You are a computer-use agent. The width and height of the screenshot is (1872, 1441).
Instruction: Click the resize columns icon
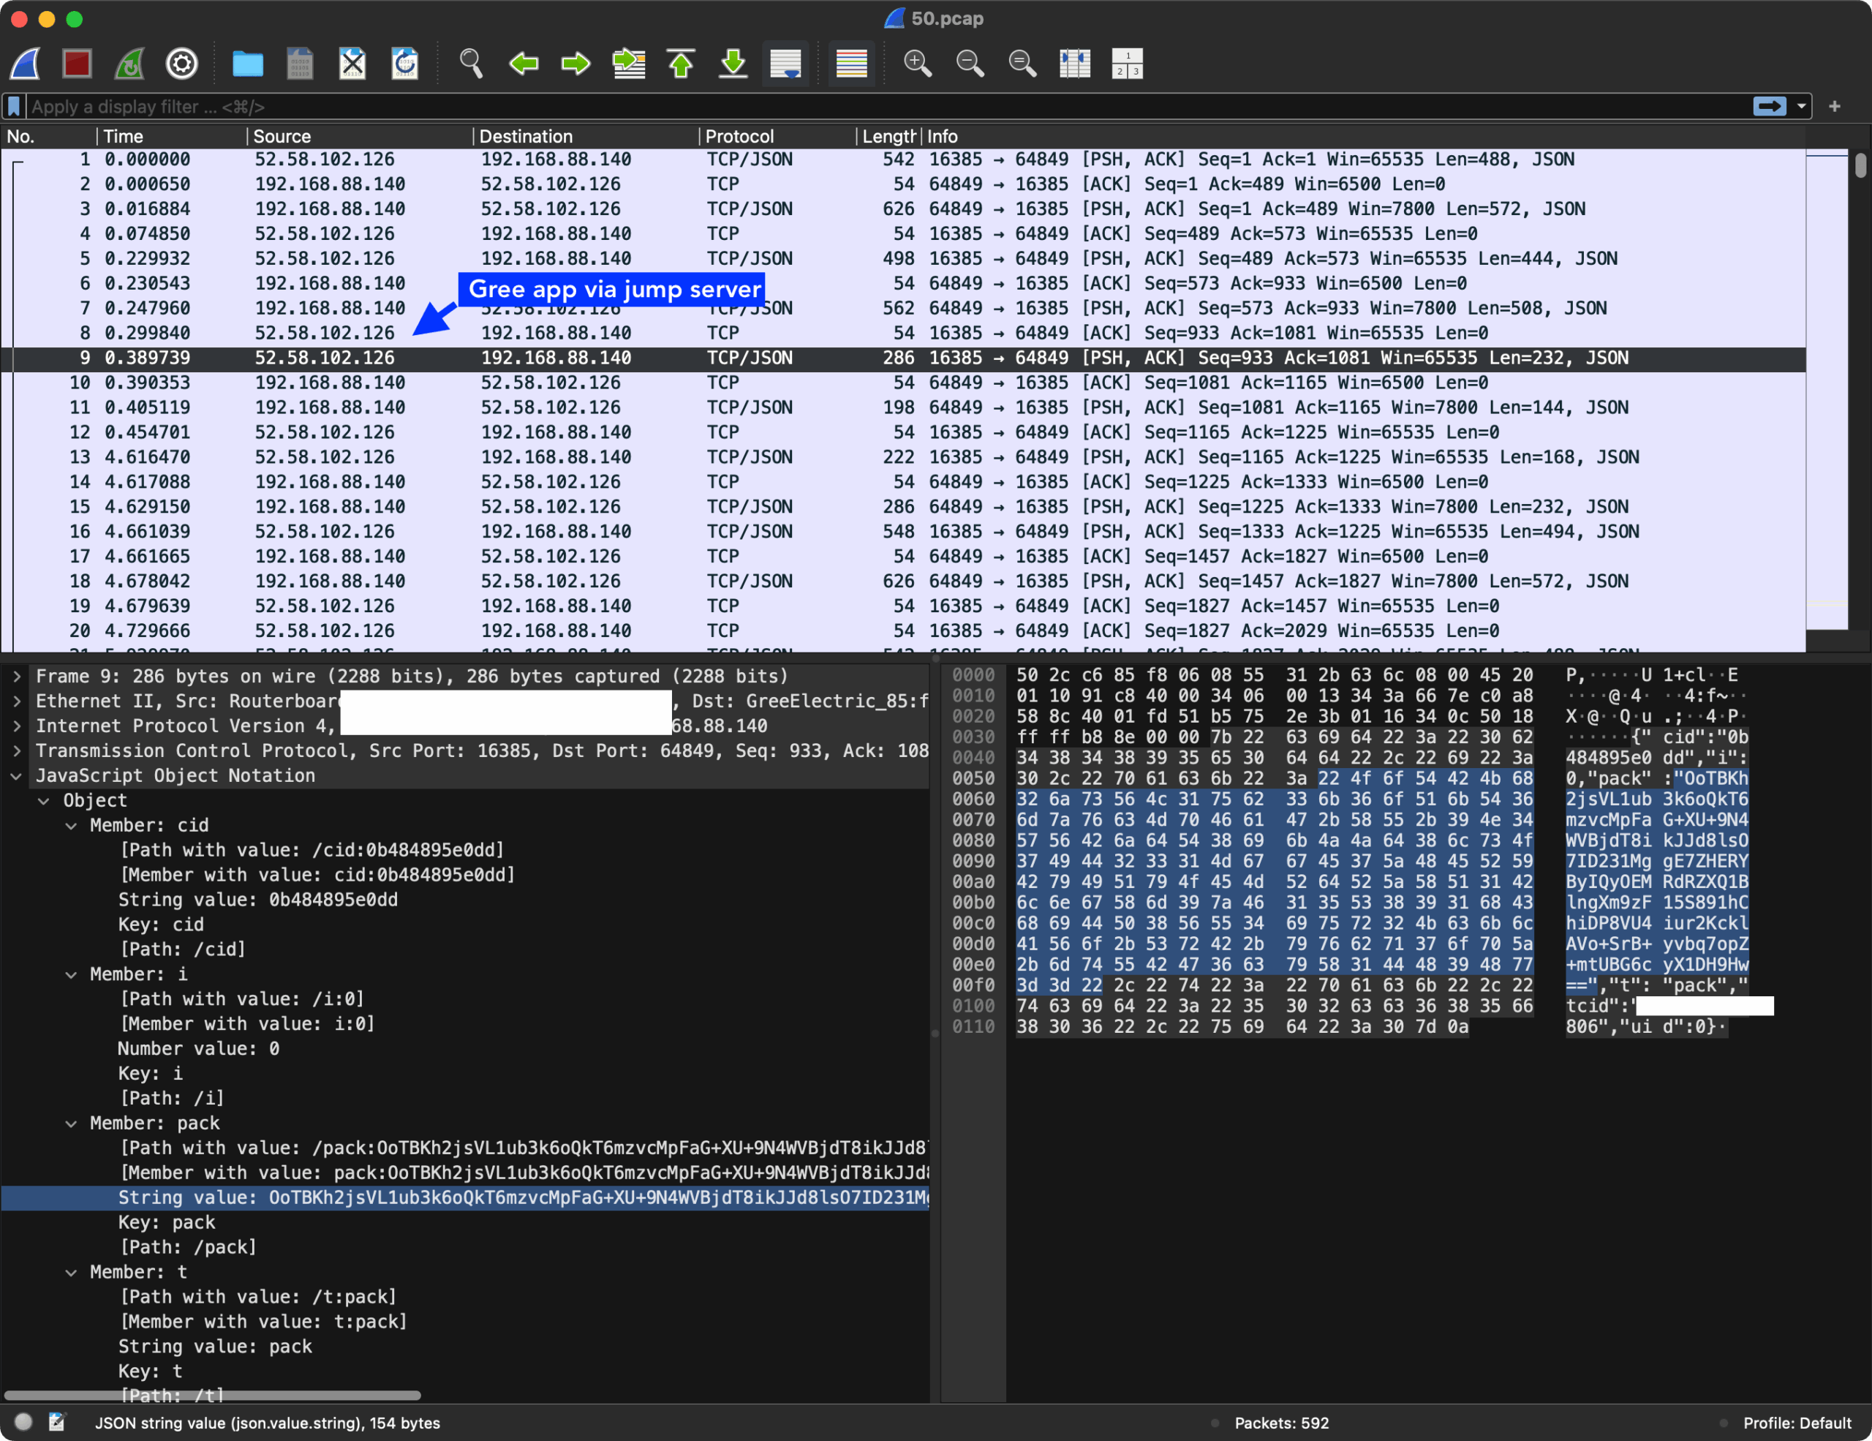1075,64
